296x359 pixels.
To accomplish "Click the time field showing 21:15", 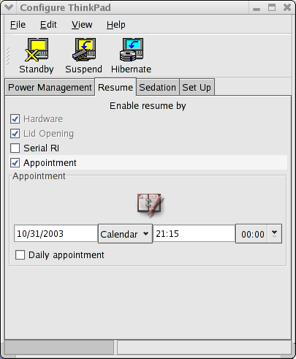I will [194, 234].
